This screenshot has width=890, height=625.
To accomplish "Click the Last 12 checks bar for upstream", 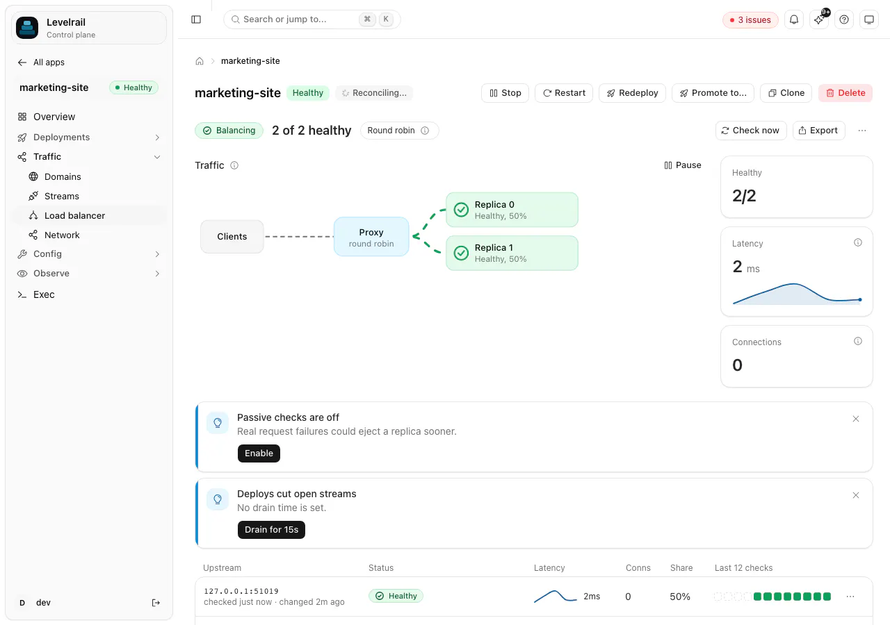I will [772, 597].
